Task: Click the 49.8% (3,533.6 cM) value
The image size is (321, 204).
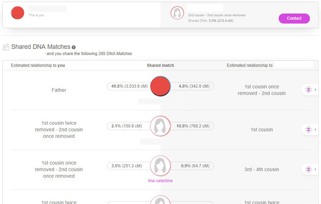Action: pyautogui.click(x=129, y=86)
